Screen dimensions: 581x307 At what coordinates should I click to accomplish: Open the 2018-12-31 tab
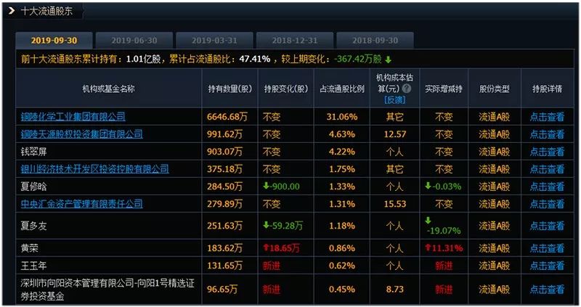[x=295, y=41]
